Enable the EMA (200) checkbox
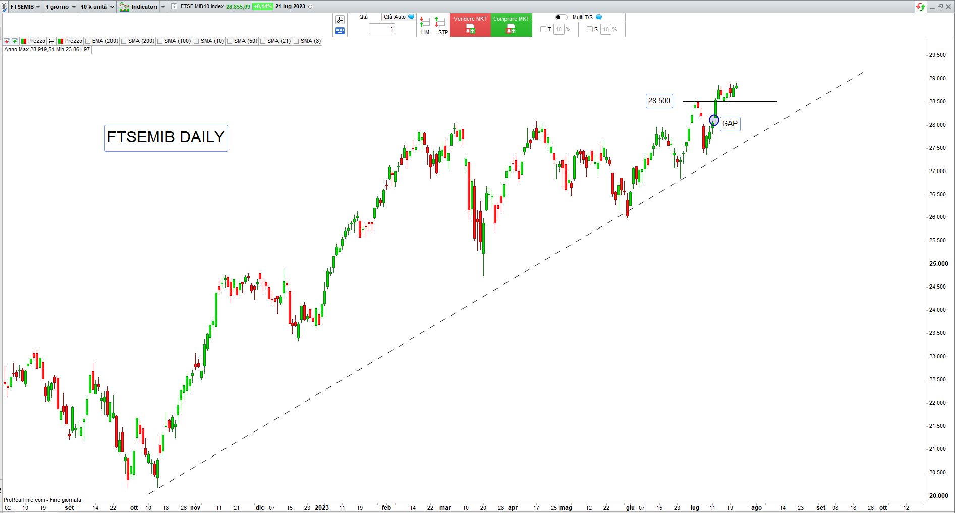 (x=88, y=41)
